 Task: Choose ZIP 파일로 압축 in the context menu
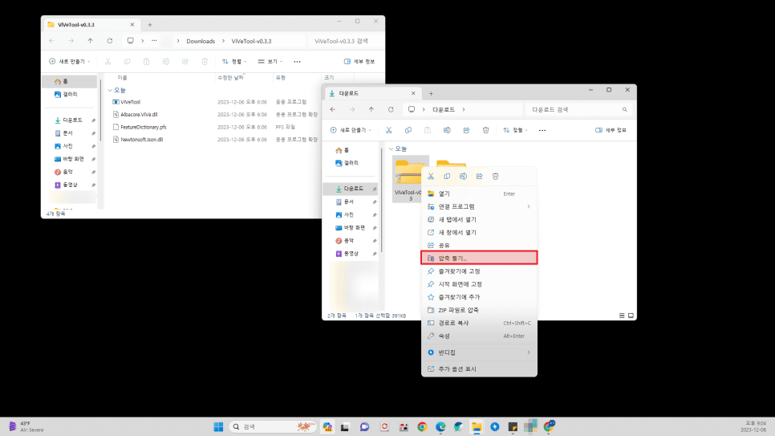pos(479,310)
